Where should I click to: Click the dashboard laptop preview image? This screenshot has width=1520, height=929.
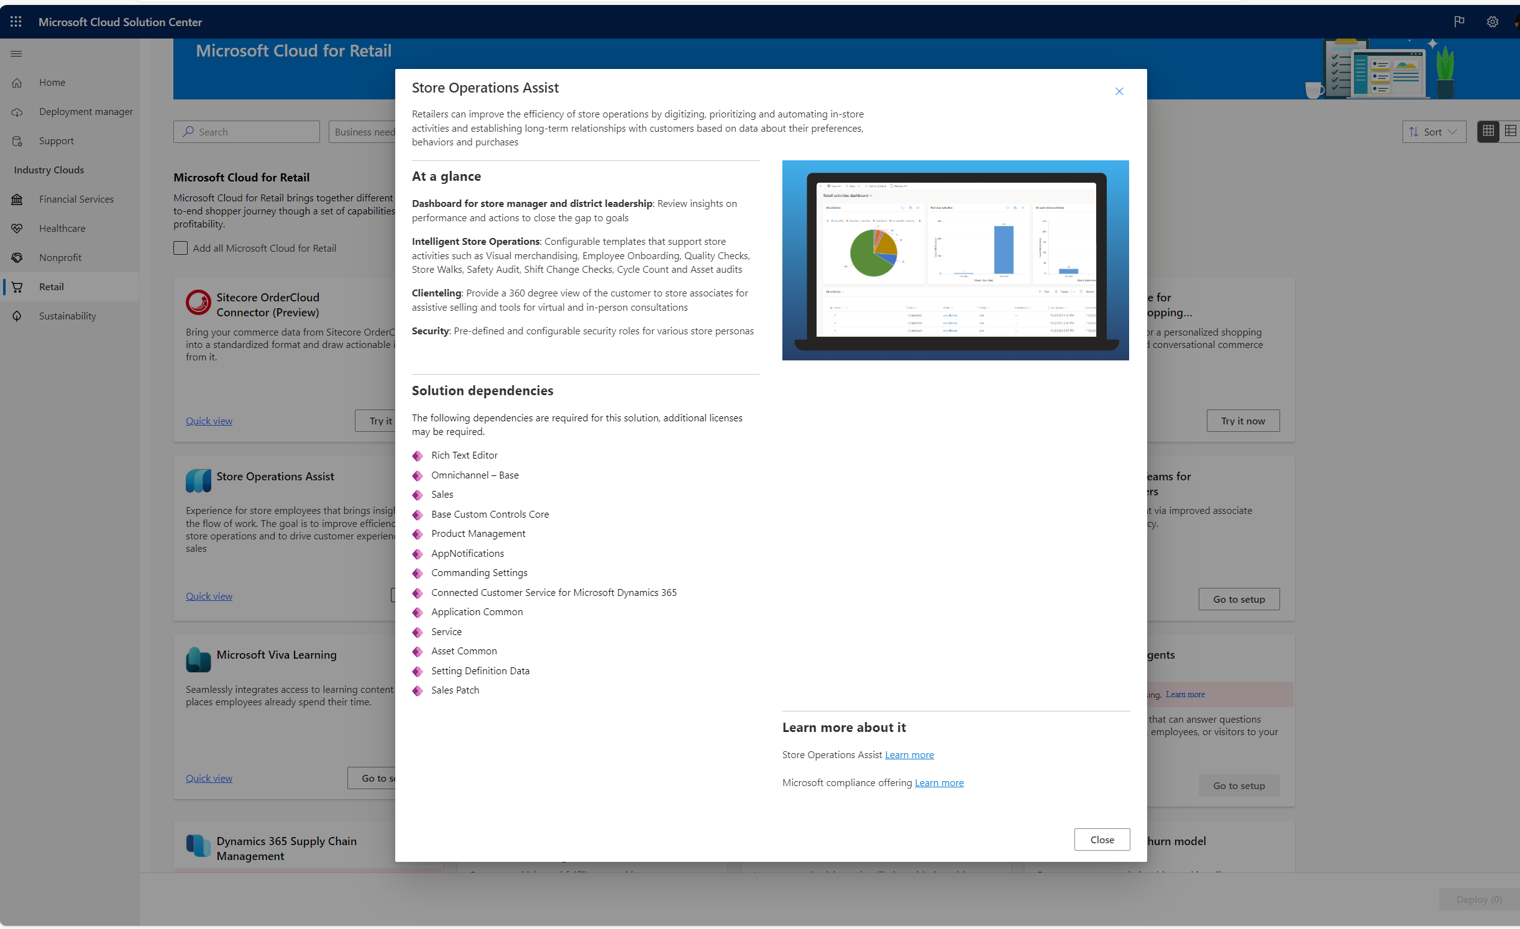[956, 260]
